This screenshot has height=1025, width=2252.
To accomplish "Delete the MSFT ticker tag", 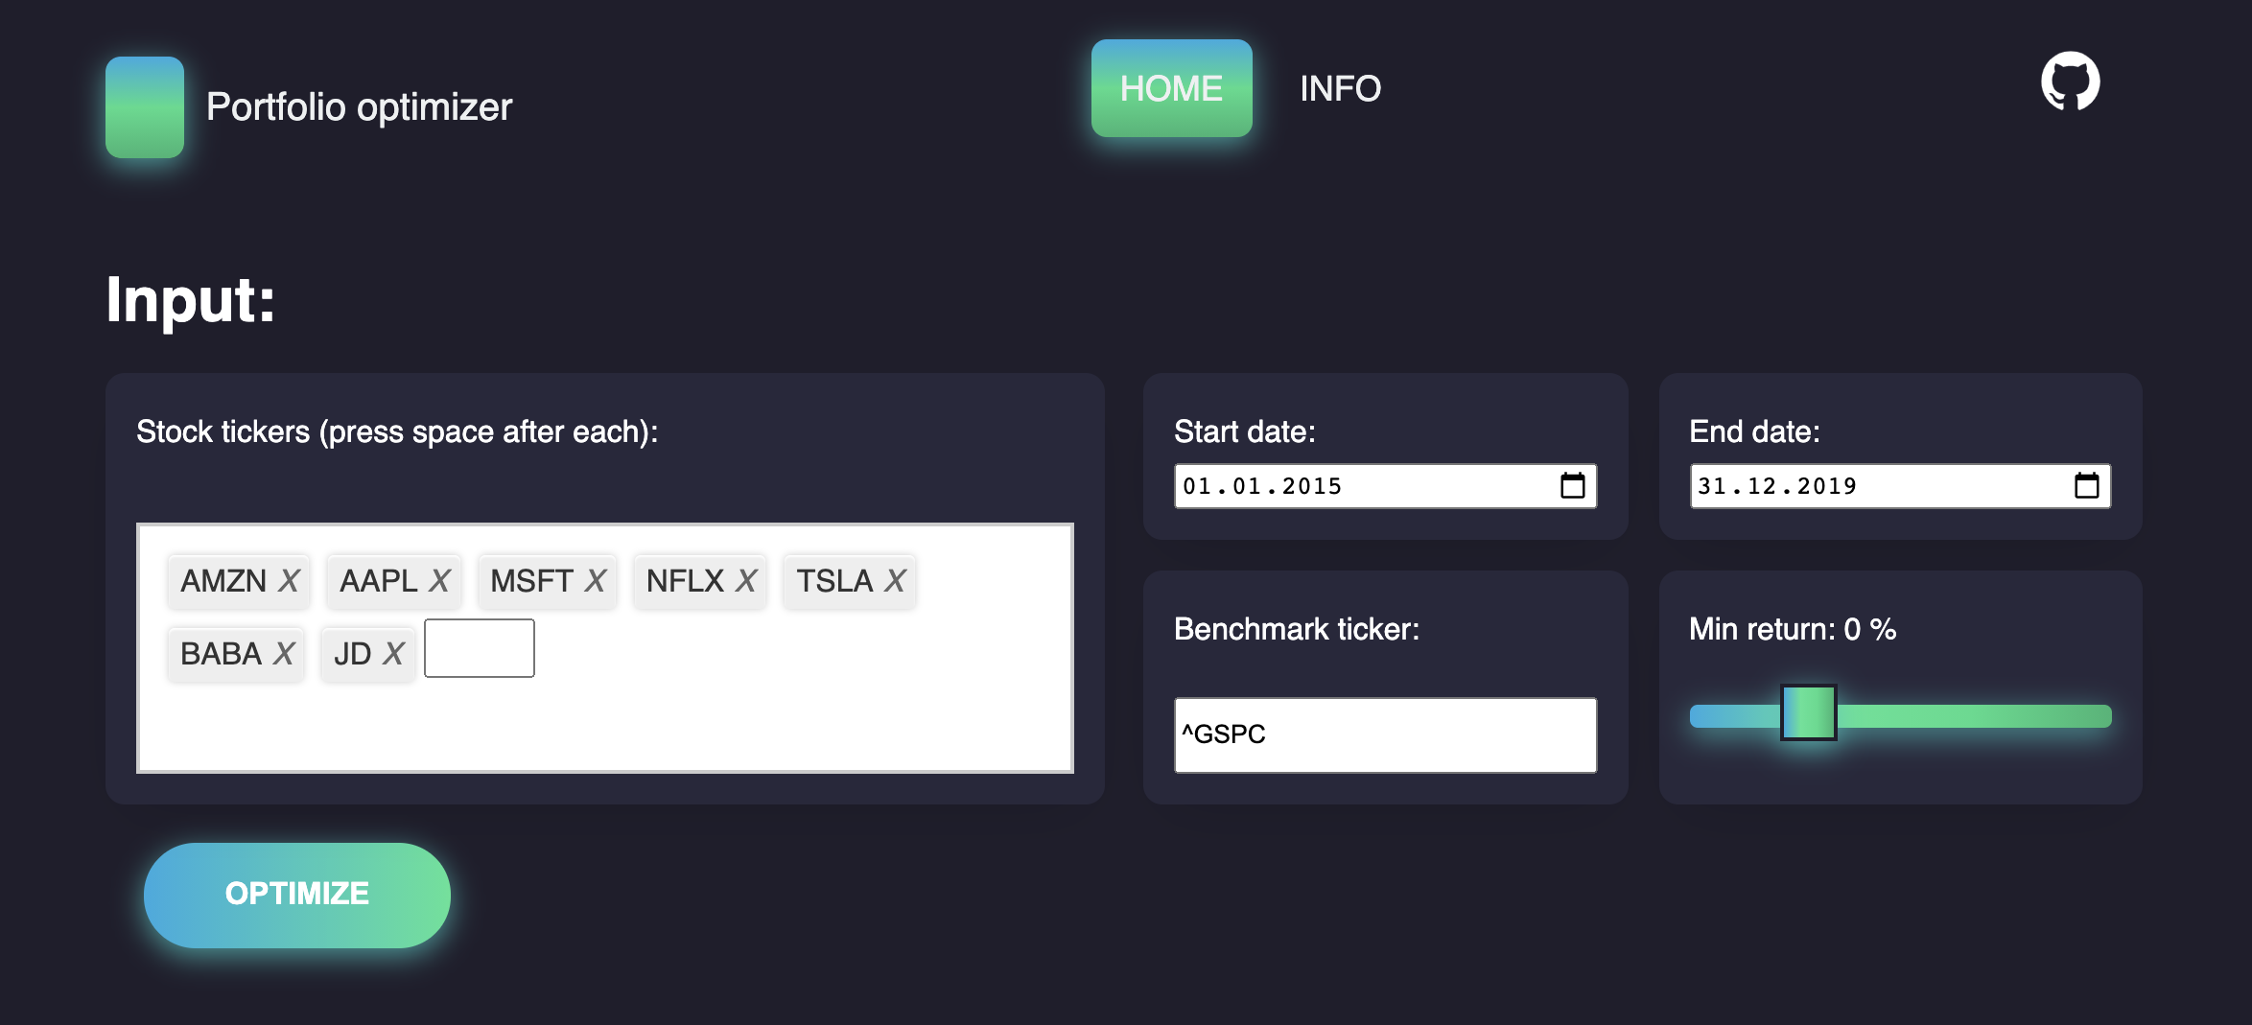I will point(596,581).
